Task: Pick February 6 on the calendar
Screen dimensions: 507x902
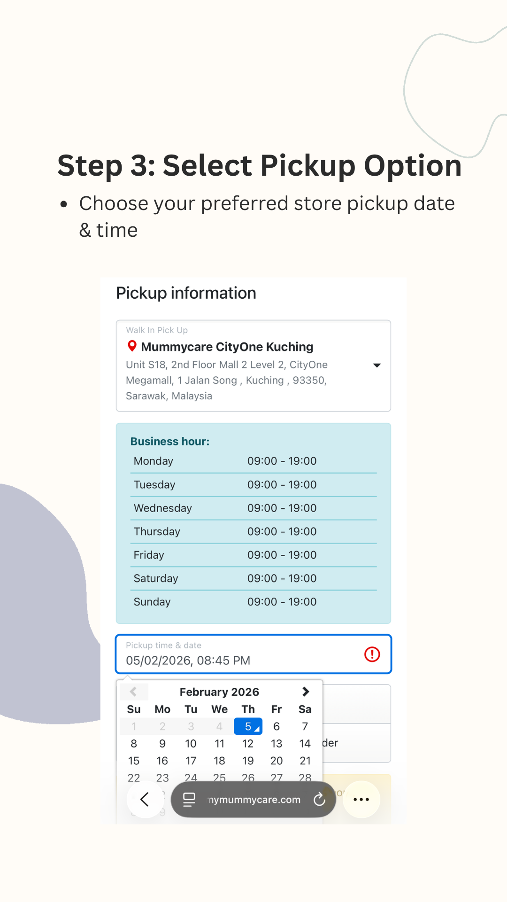Action: [x=277, y=726]
